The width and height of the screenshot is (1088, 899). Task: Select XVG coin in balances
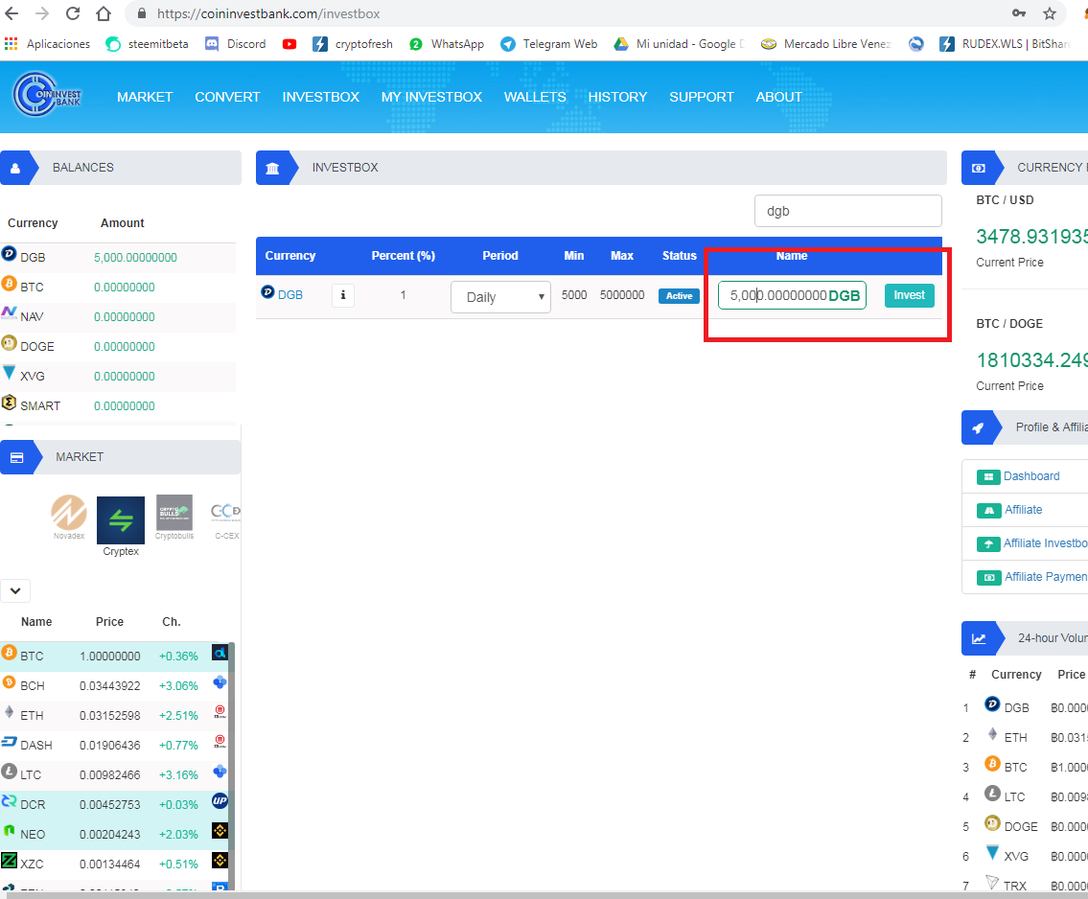[118, 377]
